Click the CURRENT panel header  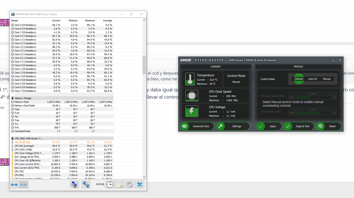(x=216, y=66)
